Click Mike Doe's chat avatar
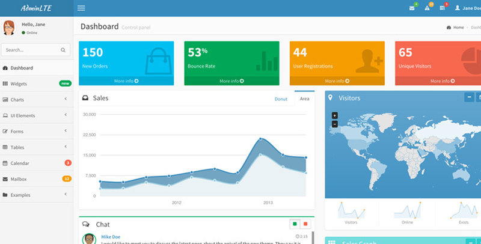The image size is (481, 244). pos(89,239)
